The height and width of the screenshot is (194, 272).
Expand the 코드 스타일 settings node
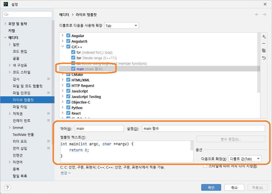(x=10, y=72)
